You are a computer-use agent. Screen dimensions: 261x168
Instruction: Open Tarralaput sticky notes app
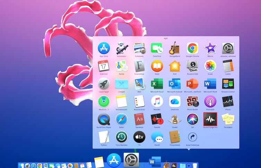[x=228, y=119]
